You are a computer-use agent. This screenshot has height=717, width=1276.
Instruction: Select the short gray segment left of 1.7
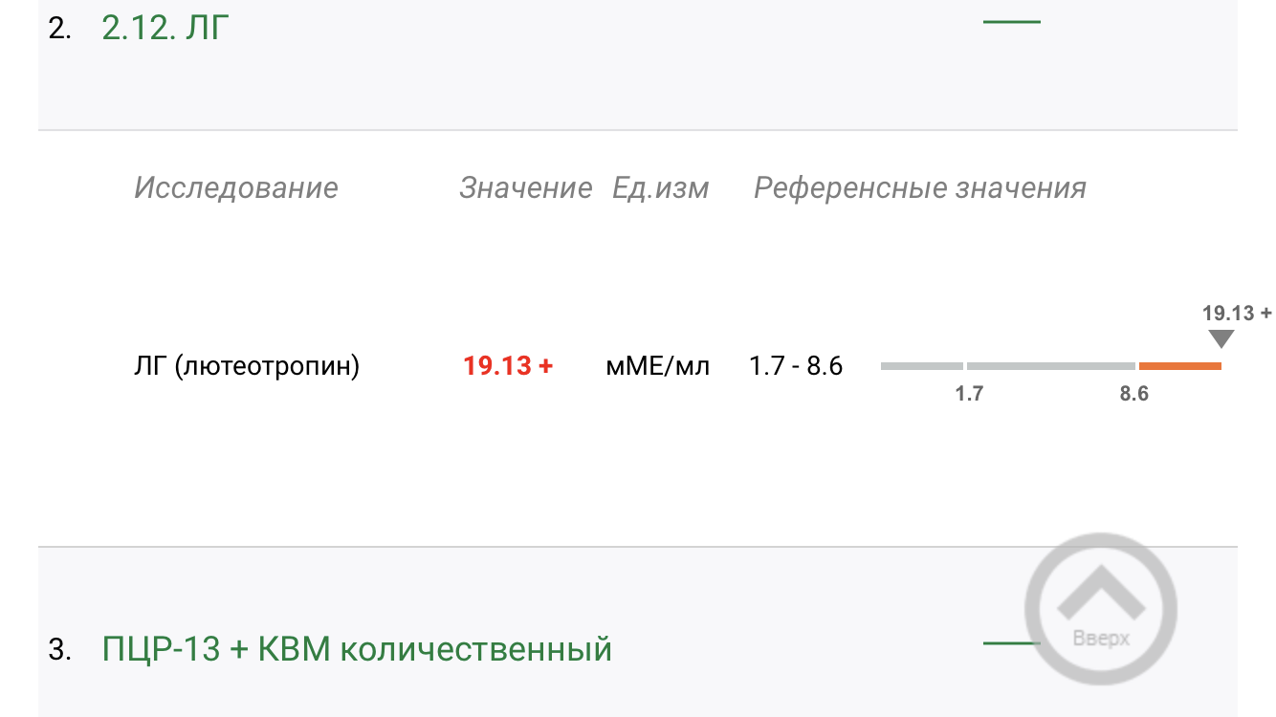click(921, 366)
